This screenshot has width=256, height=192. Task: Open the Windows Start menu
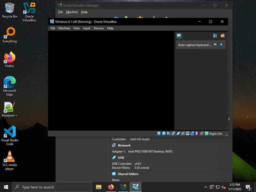click(6, 187)
